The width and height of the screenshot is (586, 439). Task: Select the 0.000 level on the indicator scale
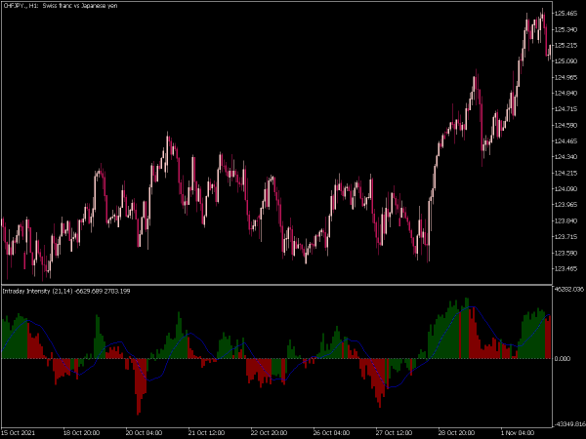click(563, 359)
